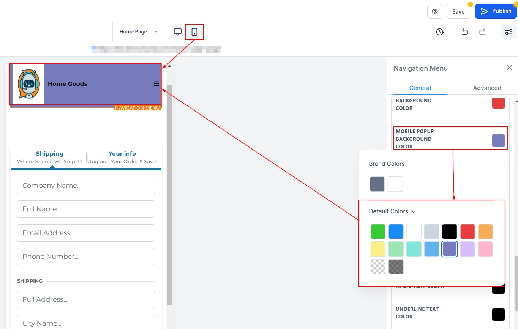Click the redo arrow icon

482,32
